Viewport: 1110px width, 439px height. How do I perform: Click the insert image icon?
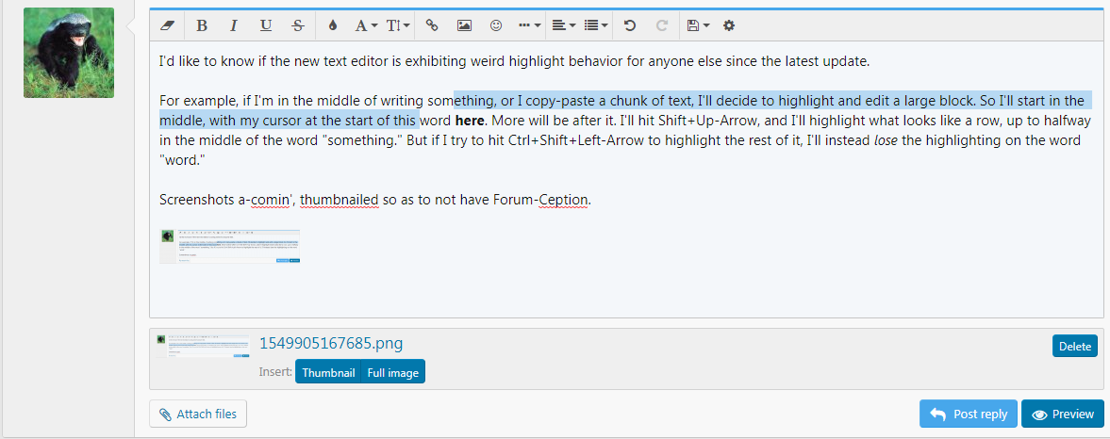[464, 25]
